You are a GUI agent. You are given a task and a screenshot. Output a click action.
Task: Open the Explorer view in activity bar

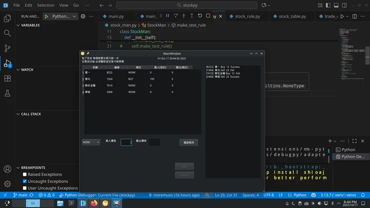pos(7,18)
